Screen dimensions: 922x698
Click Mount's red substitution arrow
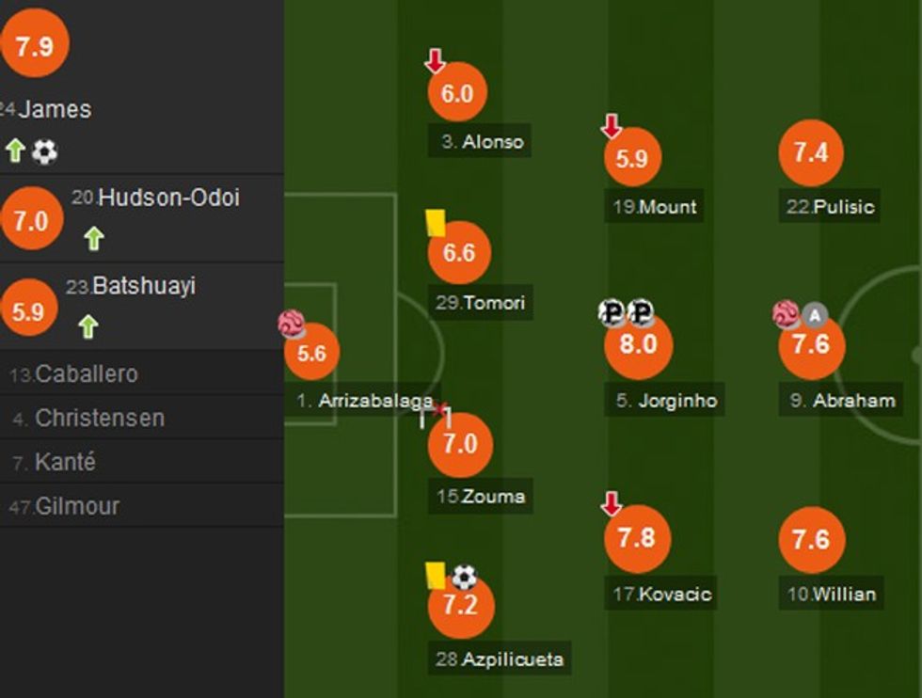click(612, 125)
